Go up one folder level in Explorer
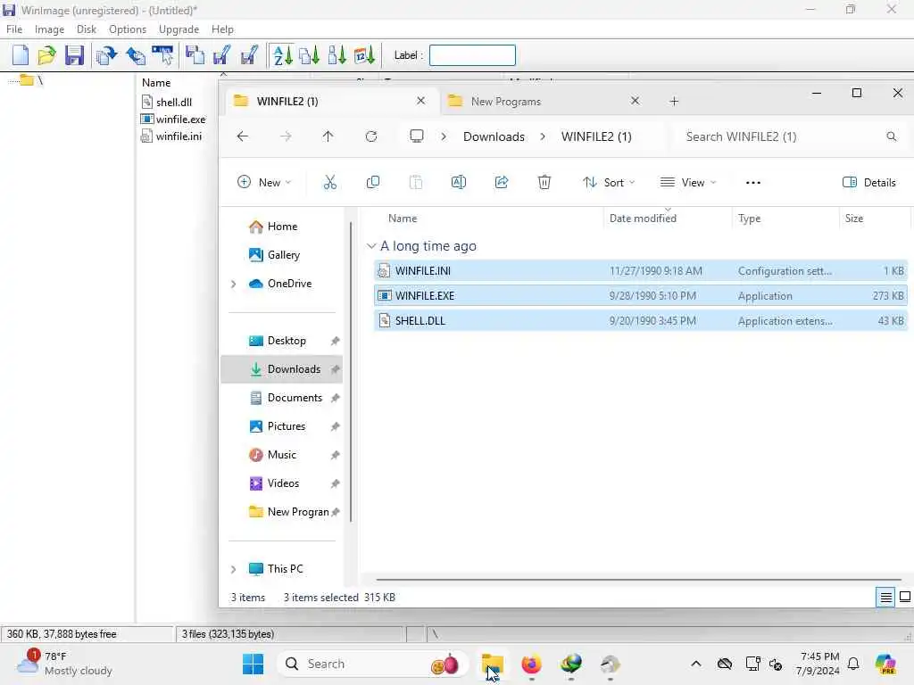This screenshot has width=914, height=685. point(328,136)
